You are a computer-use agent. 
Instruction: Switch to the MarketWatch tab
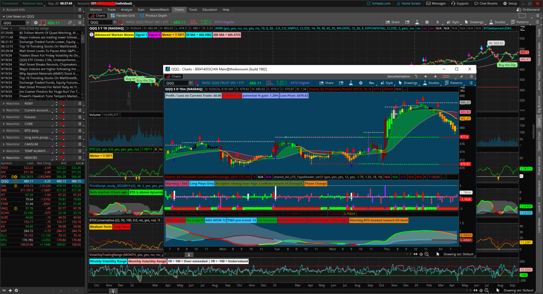coord(159,10)
